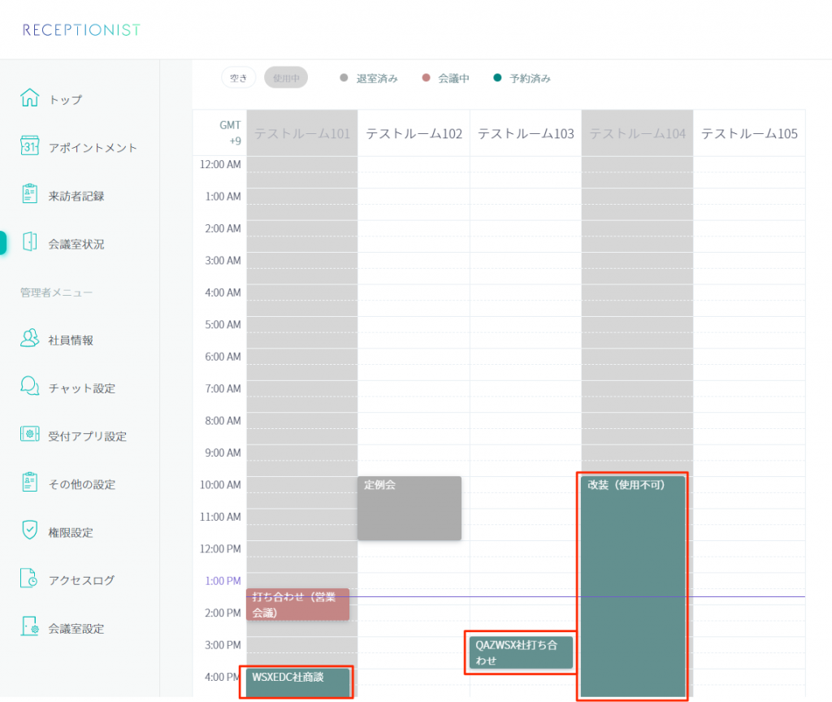Open アクセスログ label
Viewport: 832px width, 702px height.
click(82, 580)
